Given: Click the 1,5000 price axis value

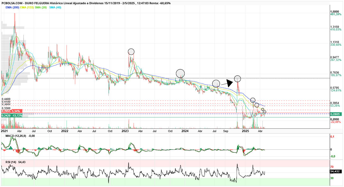Looking at the screenshot, I should click(335, 12).
